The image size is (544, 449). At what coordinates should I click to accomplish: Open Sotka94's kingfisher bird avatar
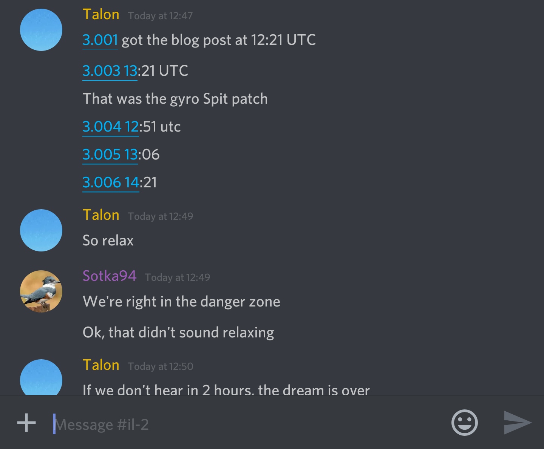41,291
